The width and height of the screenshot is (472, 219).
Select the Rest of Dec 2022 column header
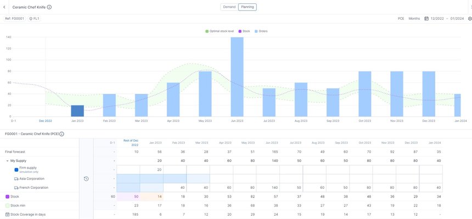click(x=131, y=143)
